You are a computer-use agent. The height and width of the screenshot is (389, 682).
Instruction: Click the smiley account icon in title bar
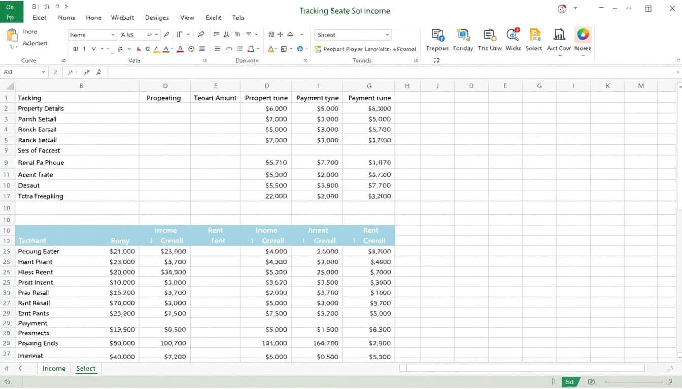click(x=562, y=9)
